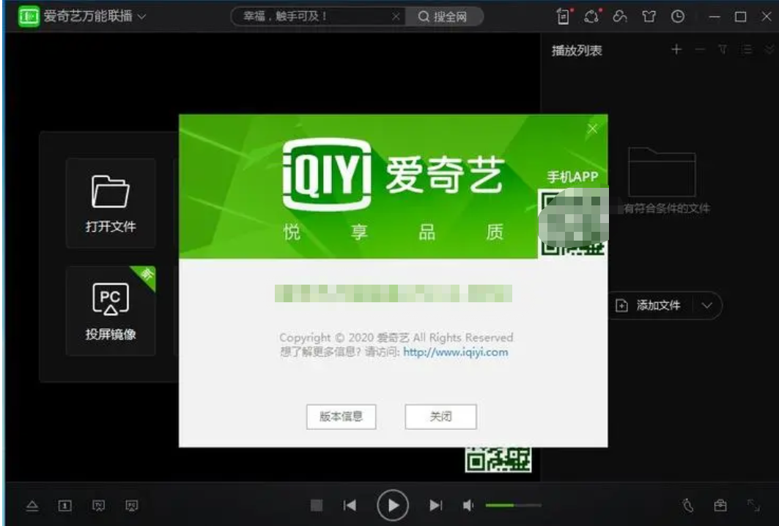Image resolution: width=779 pixels, height=526 pixels.
Task: Remove item with playlist minus icon
Action: point(700,49)
